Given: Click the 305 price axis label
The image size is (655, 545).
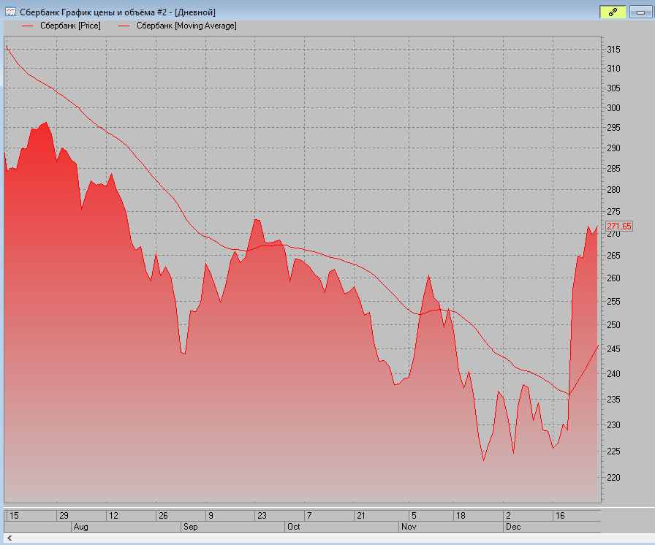Looking at the screenshot, I should tap(613, 88).
